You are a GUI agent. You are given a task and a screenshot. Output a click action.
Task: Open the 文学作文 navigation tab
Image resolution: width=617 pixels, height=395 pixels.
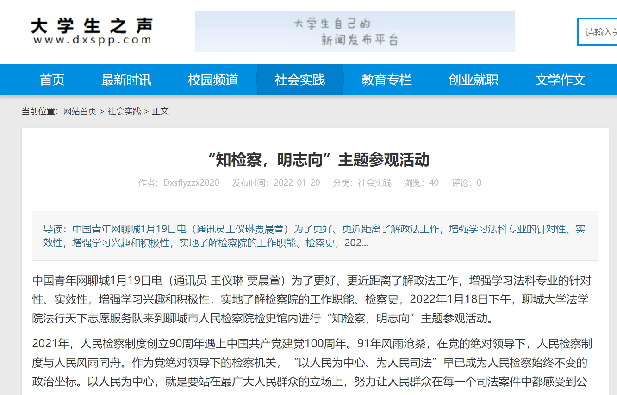[560, 80]
